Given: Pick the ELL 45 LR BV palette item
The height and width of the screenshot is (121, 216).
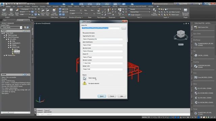Looking at the screenshot, I should (203, 88).
